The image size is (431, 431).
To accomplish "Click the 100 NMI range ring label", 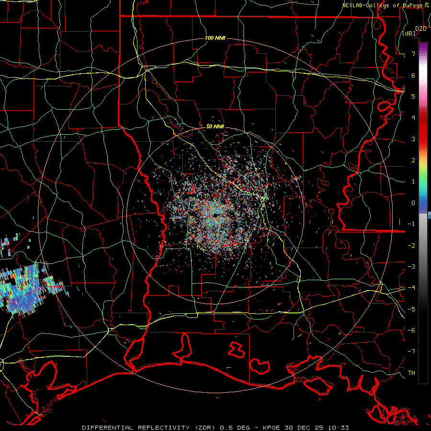I will tap(215, 38).
